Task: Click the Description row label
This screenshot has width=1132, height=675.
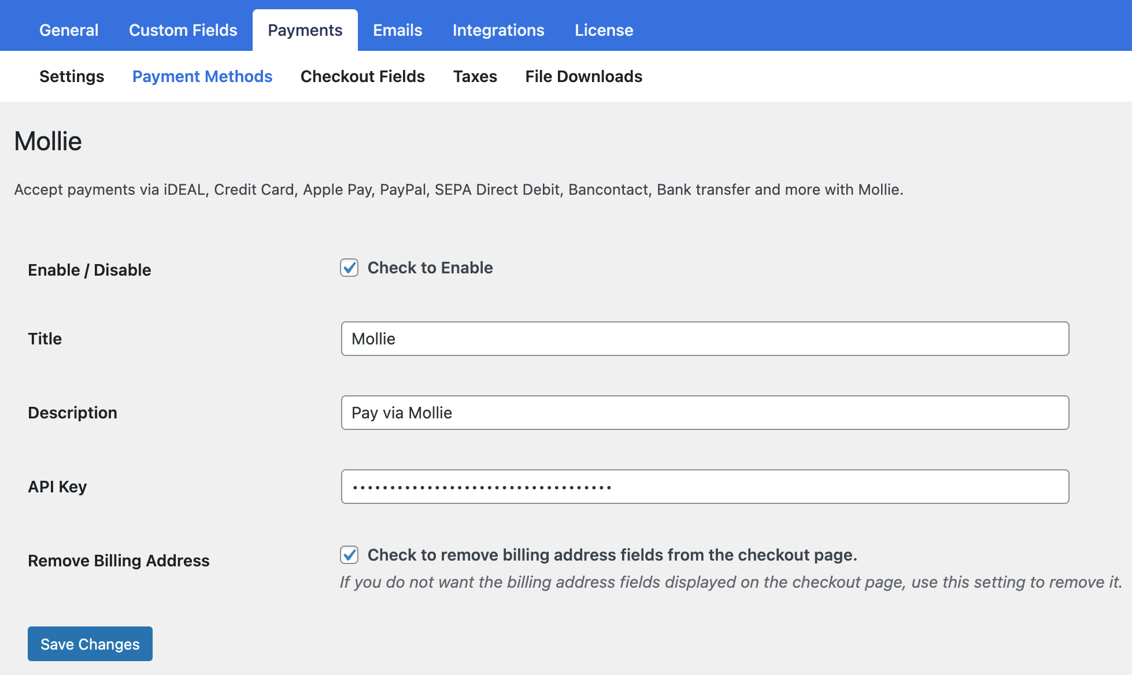Action: [x=72, y=413]
